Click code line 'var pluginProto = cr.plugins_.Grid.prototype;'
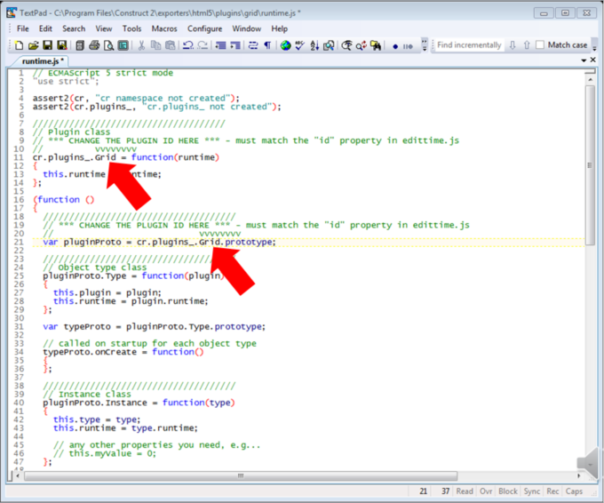This screenshot has width=604, height=503. click(x=160, y=242)
